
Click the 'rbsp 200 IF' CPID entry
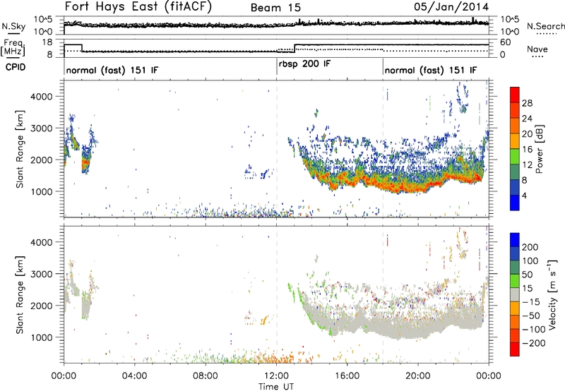(304, 64)
